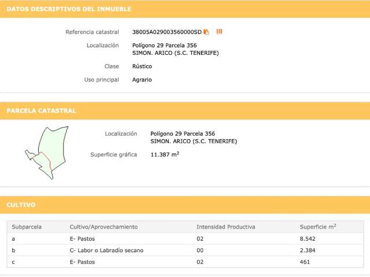Viewport: 370px width, 277px height.
Task: Click the graphic surface value '11.387 m²'
Action: pos(165,155)
